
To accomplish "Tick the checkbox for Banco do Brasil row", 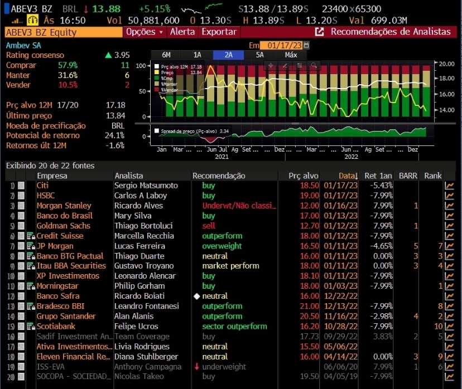I will click(21, 216).
